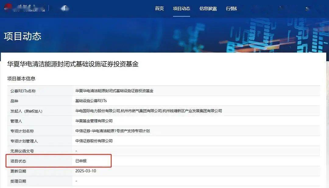Open the 行情 navigation item
329x188 pixels.
coord(231,9)
